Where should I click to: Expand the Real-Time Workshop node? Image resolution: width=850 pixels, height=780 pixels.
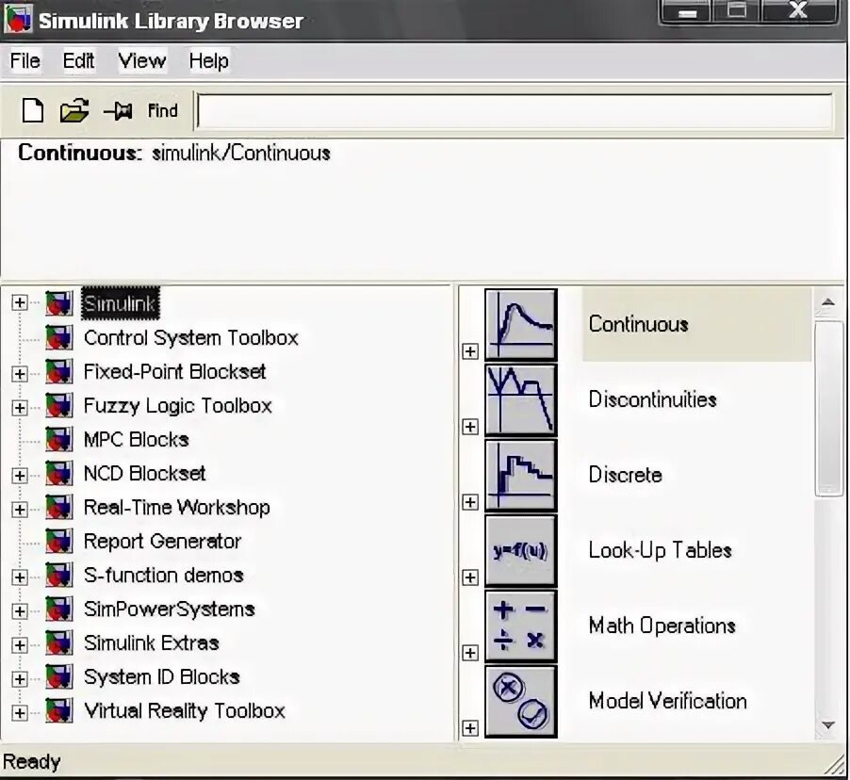(x=20, y=510)
